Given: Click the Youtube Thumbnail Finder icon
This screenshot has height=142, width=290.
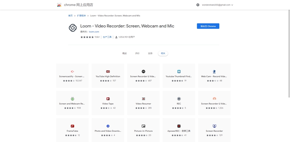Looking at the screenshot, I should 179,72.
